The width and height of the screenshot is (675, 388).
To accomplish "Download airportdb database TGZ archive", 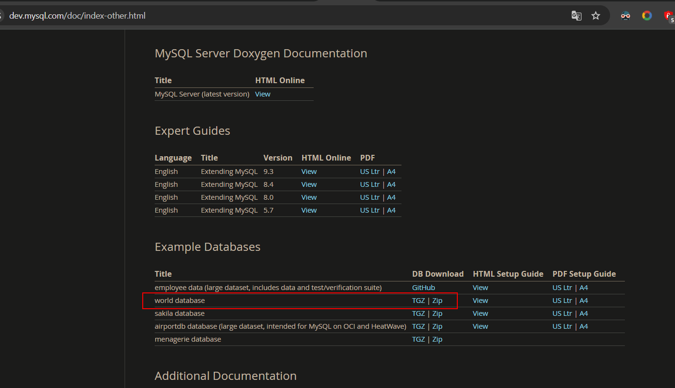I will click(419, 326).
